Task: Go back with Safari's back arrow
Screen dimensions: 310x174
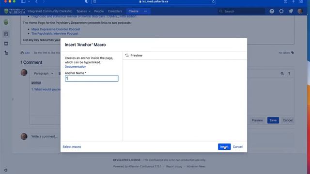Action: pyautogui.click(x=37, y=1)
